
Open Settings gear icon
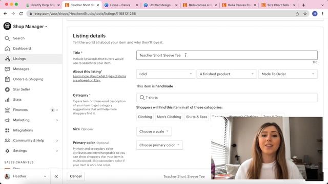pos(7,151)
